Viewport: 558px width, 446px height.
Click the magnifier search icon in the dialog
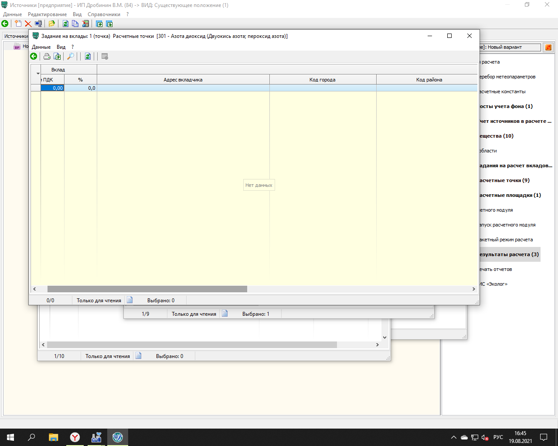click(x=70, y=57)
